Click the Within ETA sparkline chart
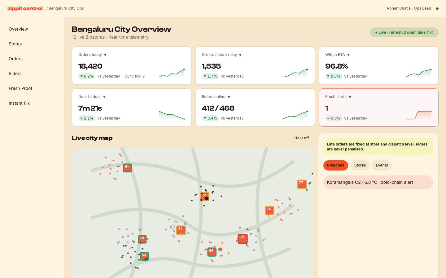The width and height of the screenshot is (446, 278). (419, 73)
